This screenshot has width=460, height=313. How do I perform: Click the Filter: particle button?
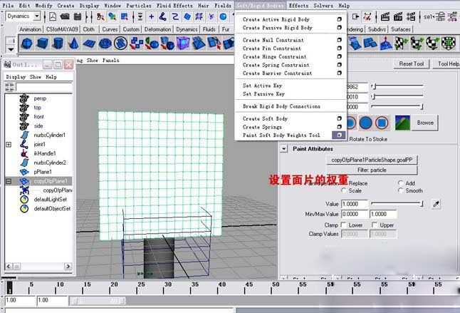(372, 170)
